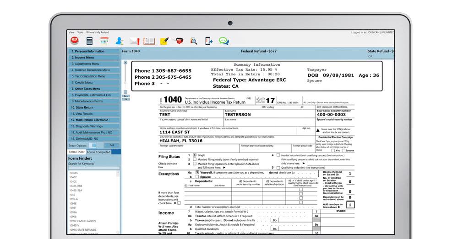Click the blue client person icon

pos(119,41)
